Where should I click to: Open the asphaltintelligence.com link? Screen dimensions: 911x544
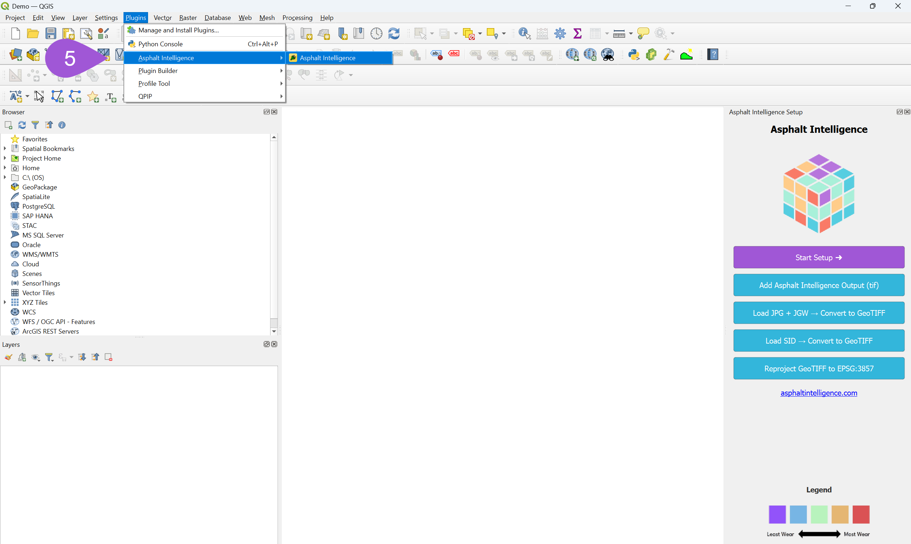click(x=819, y=393)
